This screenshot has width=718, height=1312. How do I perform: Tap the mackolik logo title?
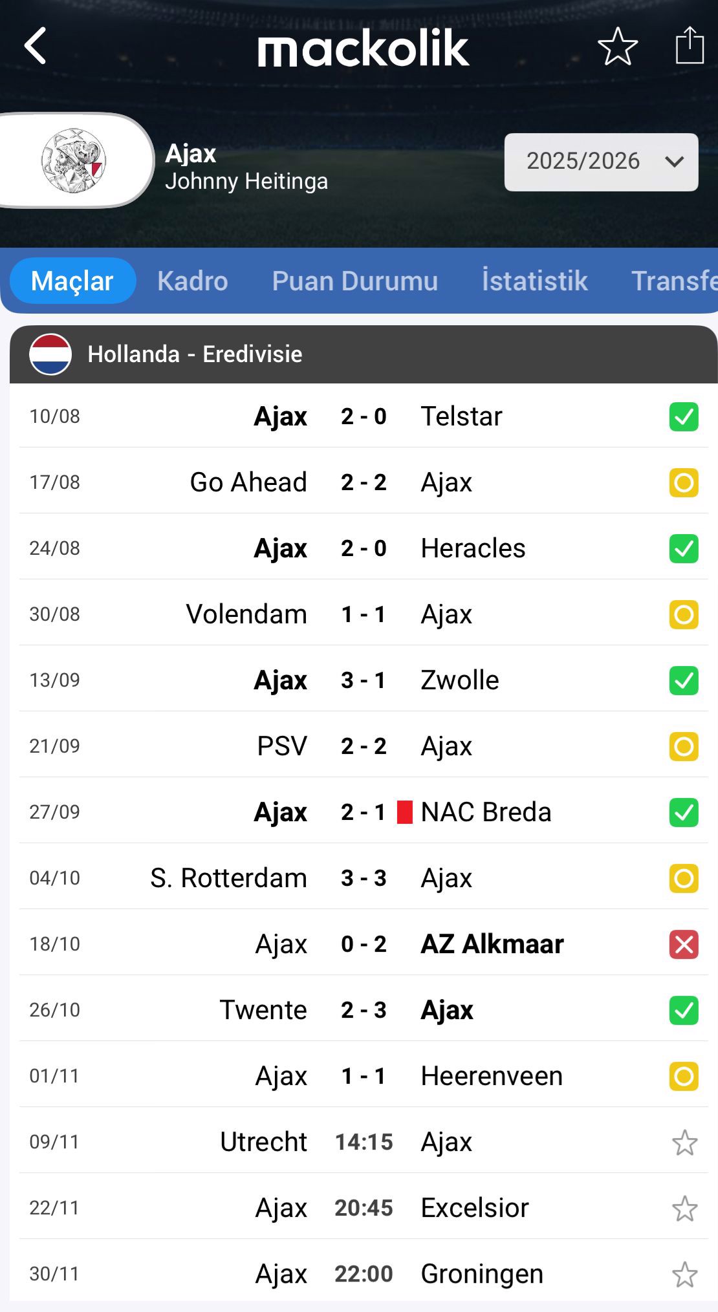(363, 48)
